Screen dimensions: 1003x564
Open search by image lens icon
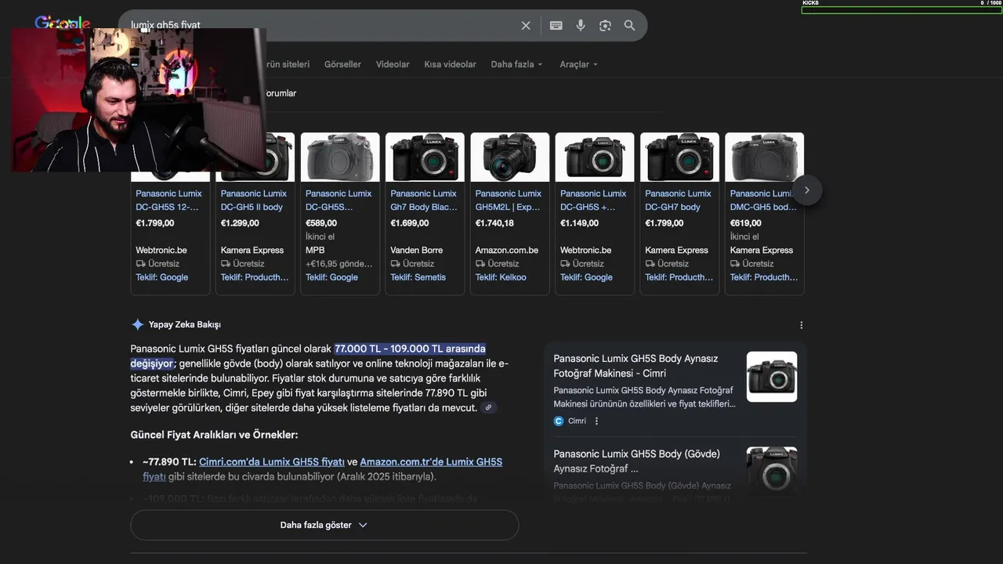coord(605,25)
